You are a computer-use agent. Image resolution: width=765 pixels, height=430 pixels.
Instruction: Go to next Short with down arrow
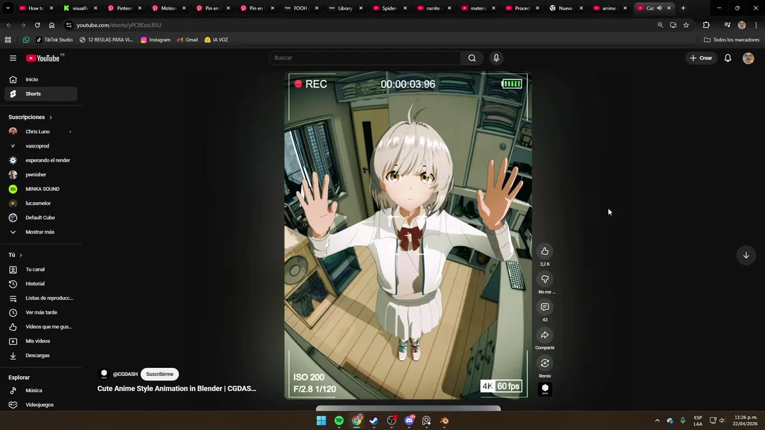pyautogui.click(x=746, y=255)
